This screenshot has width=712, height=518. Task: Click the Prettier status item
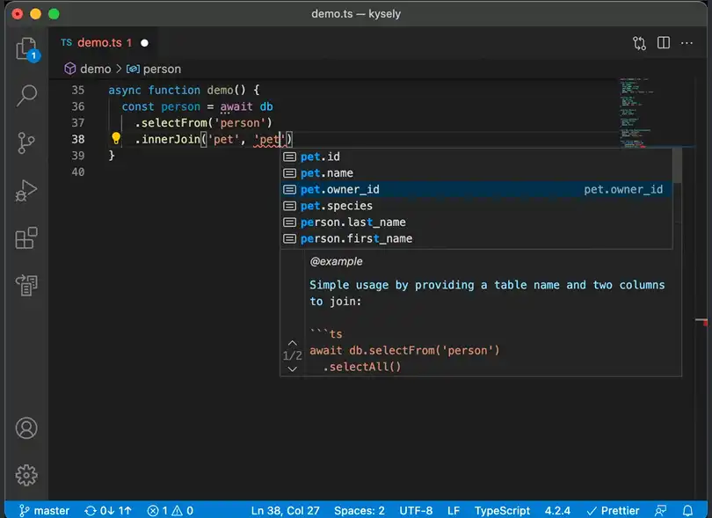click(x=613, y=511)
